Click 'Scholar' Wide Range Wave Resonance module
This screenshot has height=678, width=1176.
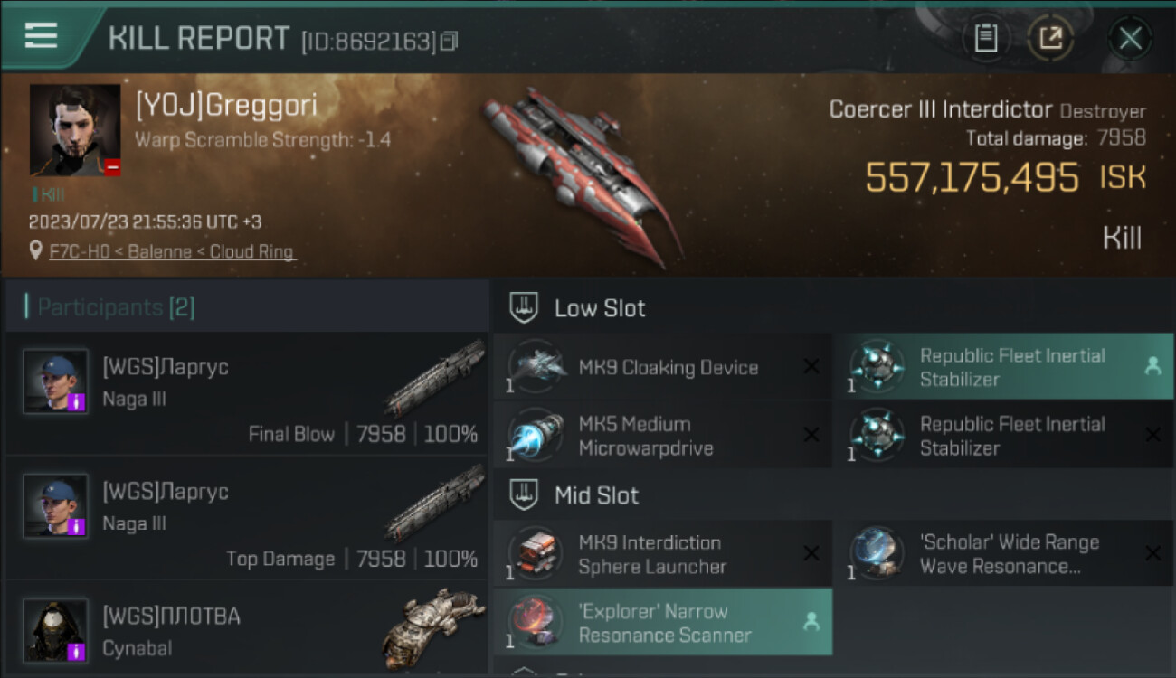[1004, 553]
